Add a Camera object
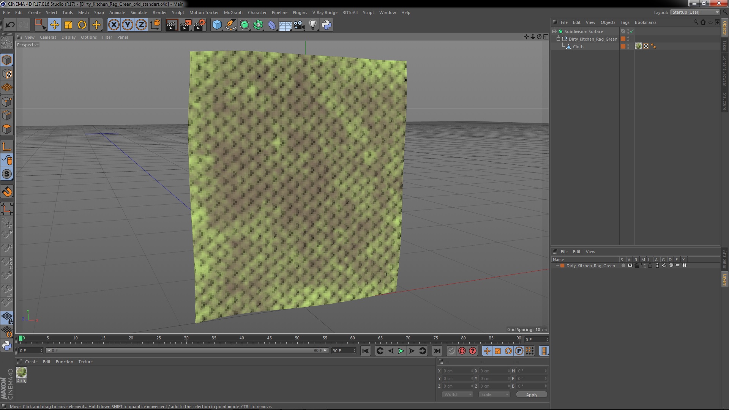Screen dimensions: 729x410 coord(299,25)
